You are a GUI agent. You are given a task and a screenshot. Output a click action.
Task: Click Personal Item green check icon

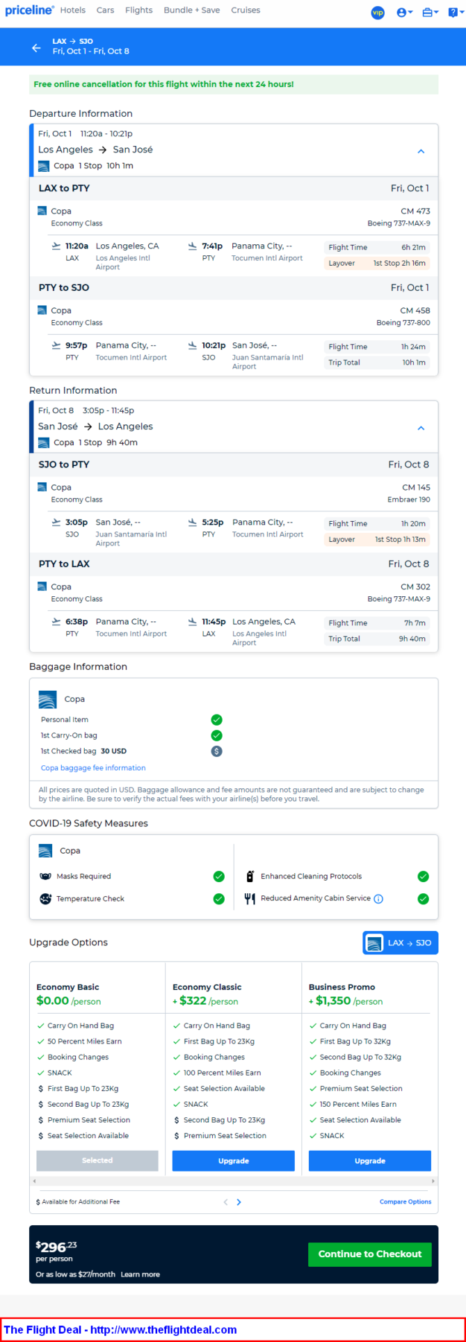(x=216, y=719)
